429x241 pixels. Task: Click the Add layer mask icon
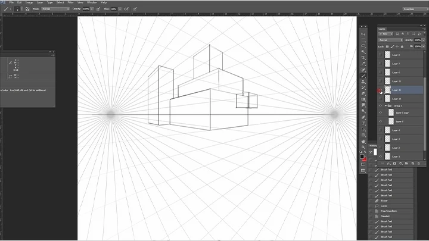(394, 164)
